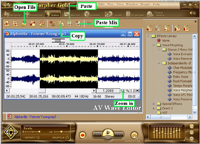Click the Play button in player
Image resolution: width=200 pixels, height=144 pixels.
(x=108, y=133)
